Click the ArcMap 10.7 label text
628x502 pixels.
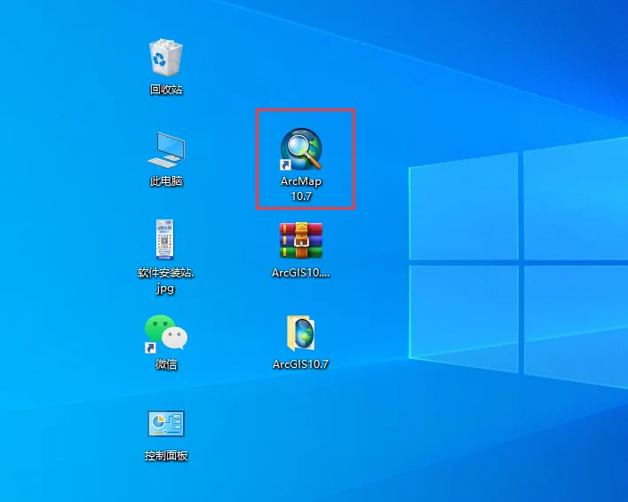pyautogui.click(x=301, y=188)
